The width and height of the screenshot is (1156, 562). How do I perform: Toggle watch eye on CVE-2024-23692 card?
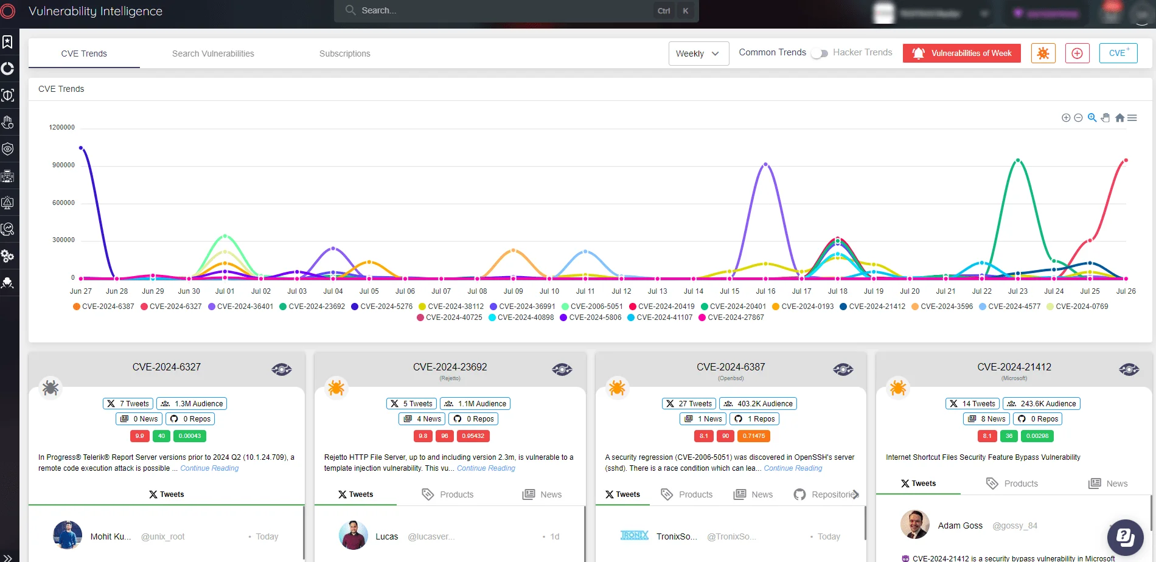(562, 369)
